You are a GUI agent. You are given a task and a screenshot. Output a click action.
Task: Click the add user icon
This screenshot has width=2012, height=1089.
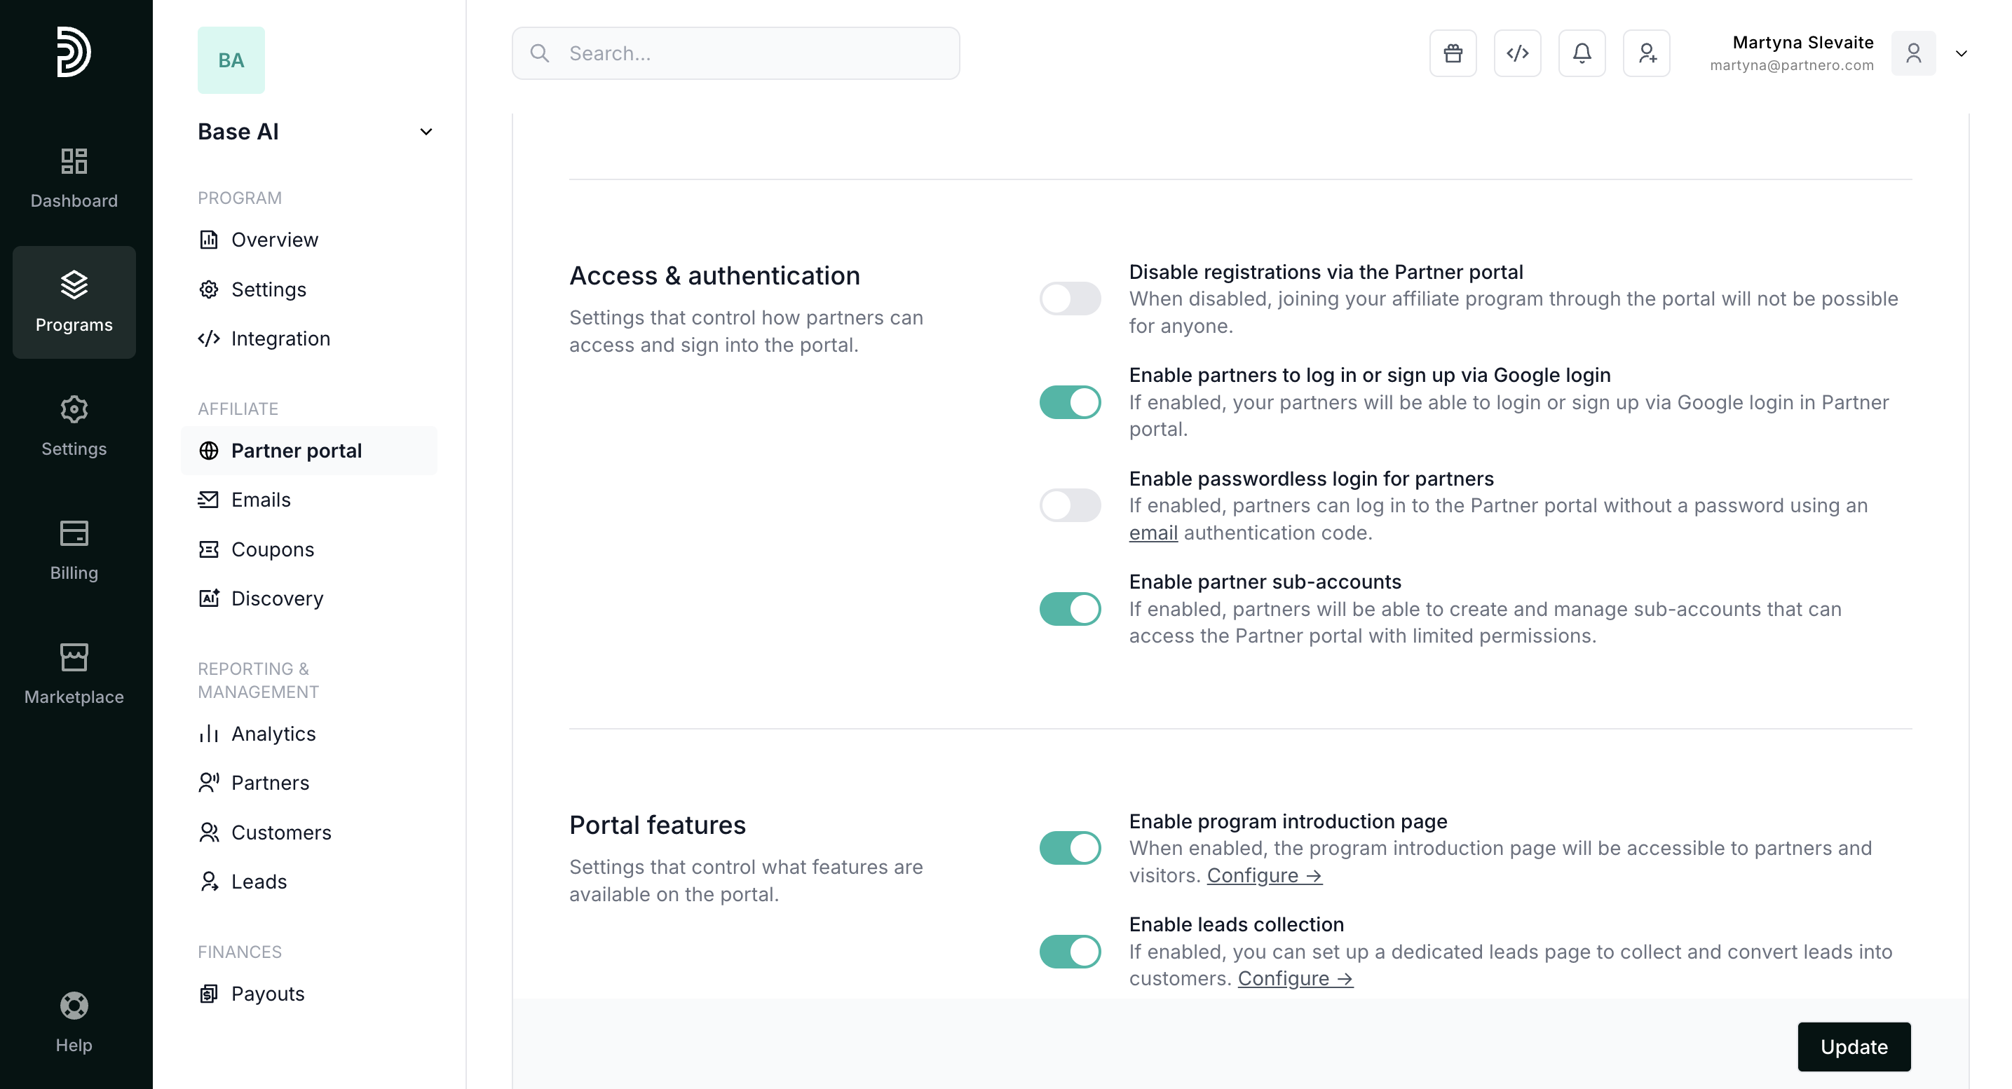1647,53
